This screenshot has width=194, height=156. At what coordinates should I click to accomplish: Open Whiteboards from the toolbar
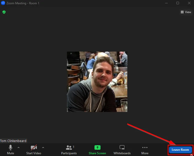tap(122, 149)
